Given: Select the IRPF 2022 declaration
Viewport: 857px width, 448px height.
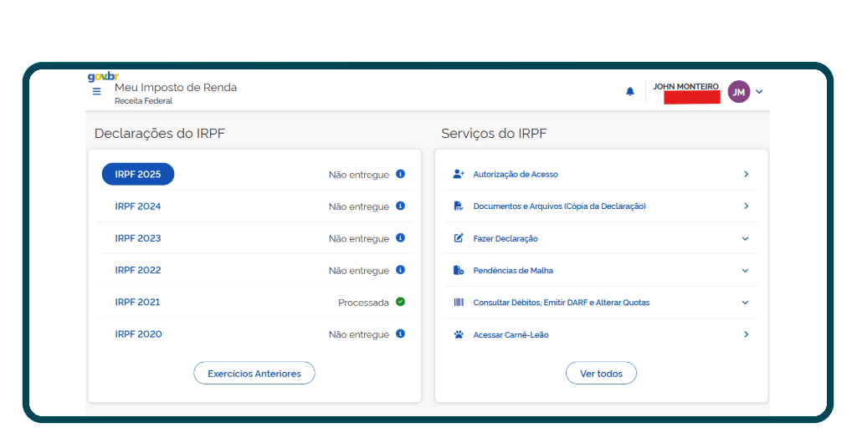Looking at the screenshot, I should pos(138,270).
